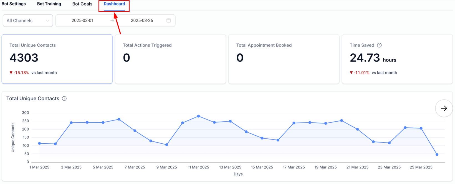
Task: Select the Total Actions Triggered card
Action: pyautogui.click(x=170, y=59)
